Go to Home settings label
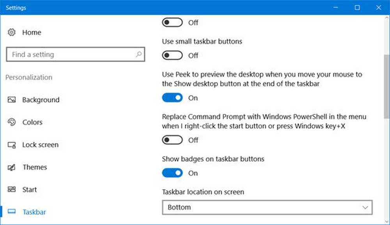Screen dimensions: 390x225 32,32
